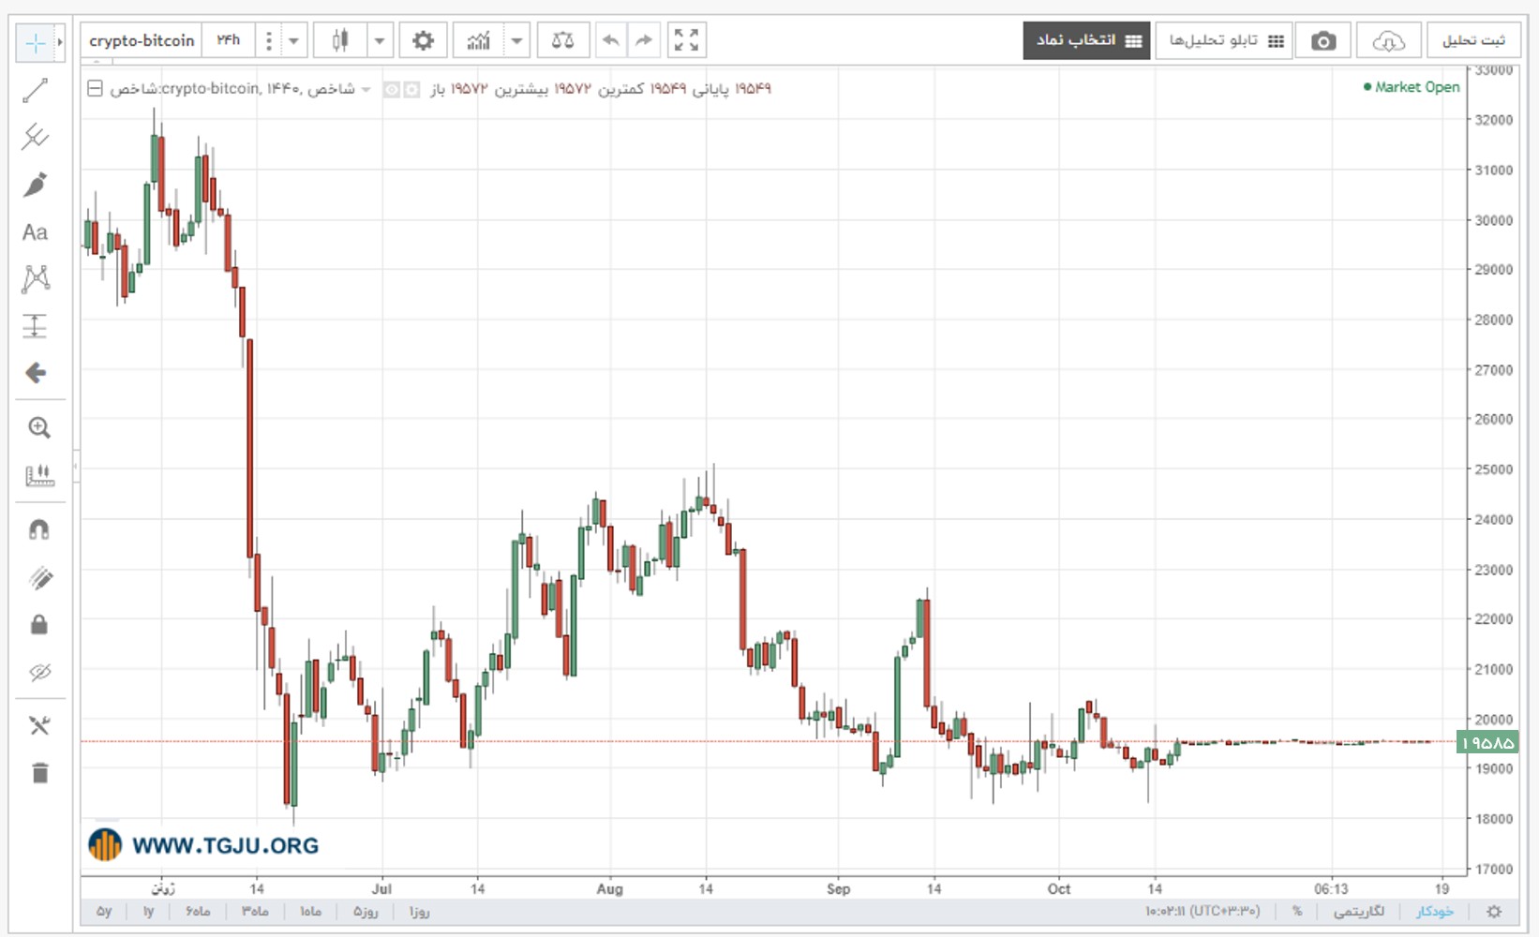The height and width of the screenshot is (937, 1539).
Task: Select the brush drawing tool
Action: click(35, 185)
